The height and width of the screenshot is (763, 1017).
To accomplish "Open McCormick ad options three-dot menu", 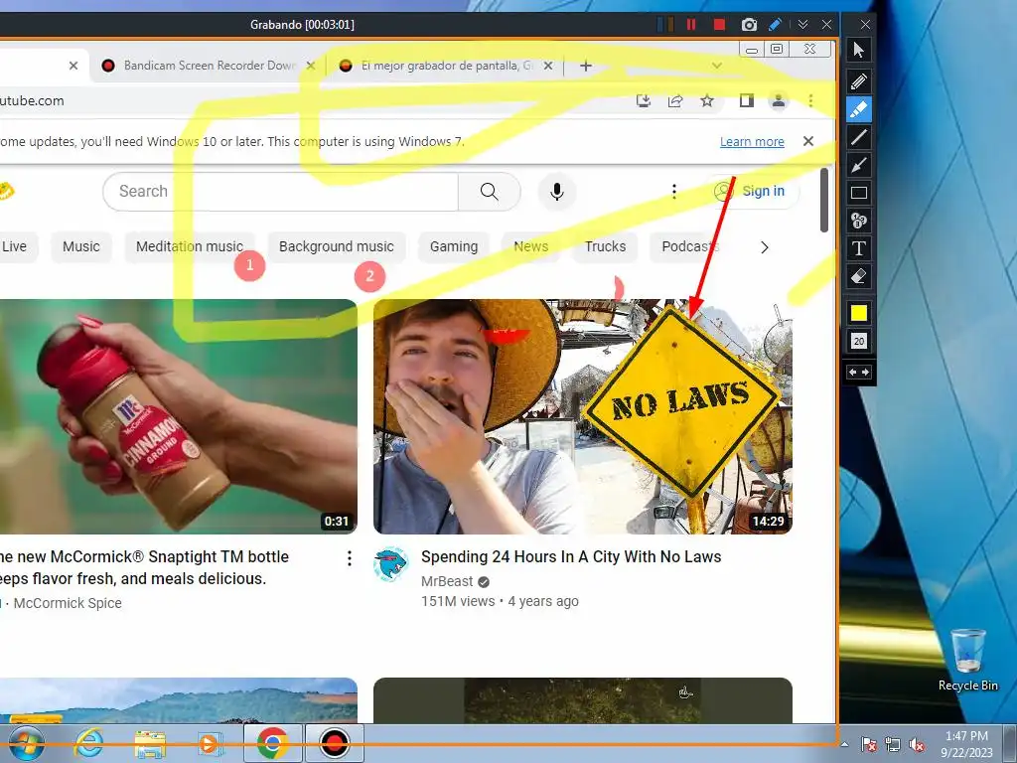I will coord(349,558).
